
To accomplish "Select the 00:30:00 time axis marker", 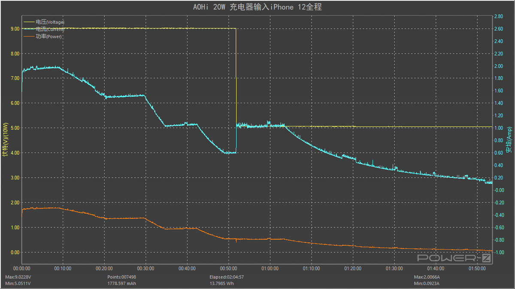I will (145, 268).
